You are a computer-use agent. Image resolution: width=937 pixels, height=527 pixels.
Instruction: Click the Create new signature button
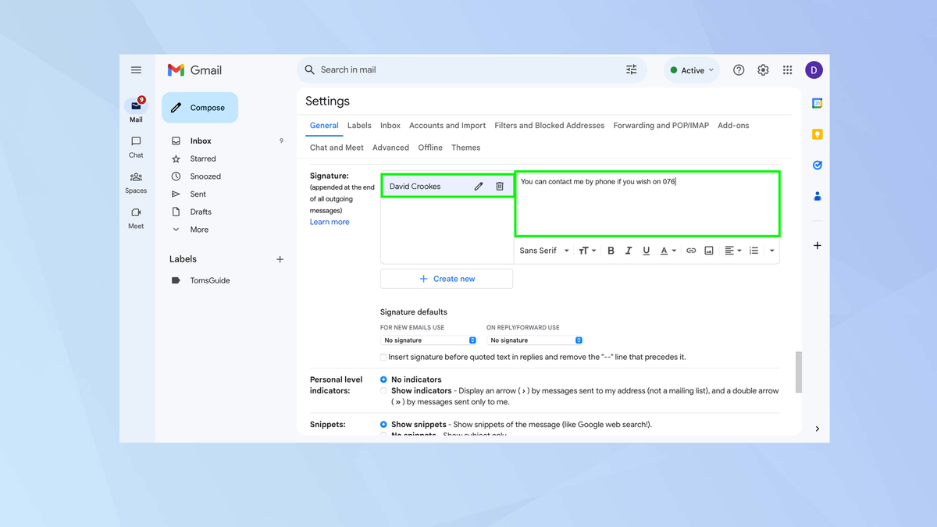pos(446,279)
